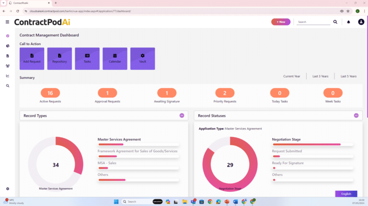
Task: Open the Week Tasks counter badge
Action: pos(333,93)
